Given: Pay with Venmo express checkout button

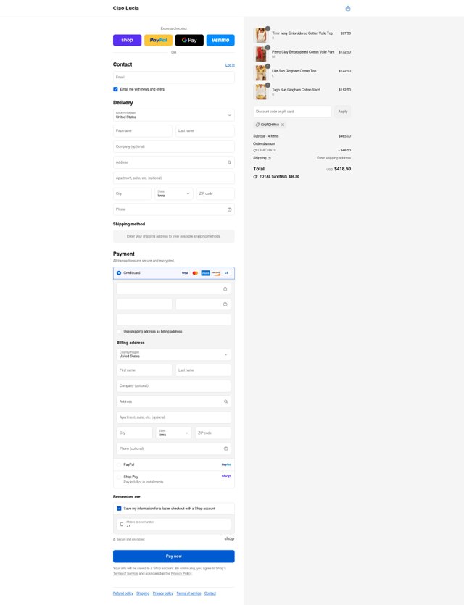Looking at the screenshot, I should click(x=220, y=40).
